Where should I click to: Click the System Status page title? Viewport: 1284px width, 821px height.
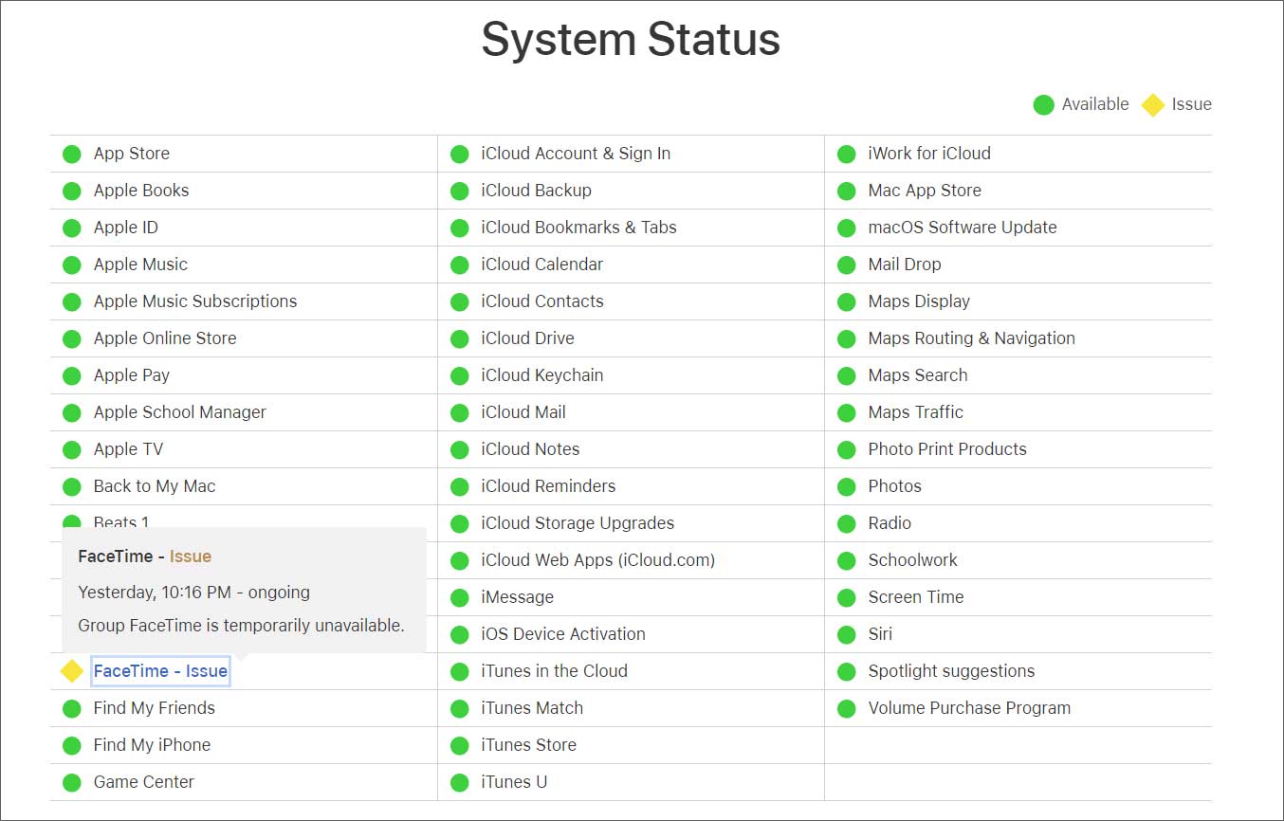coord(630,40)
